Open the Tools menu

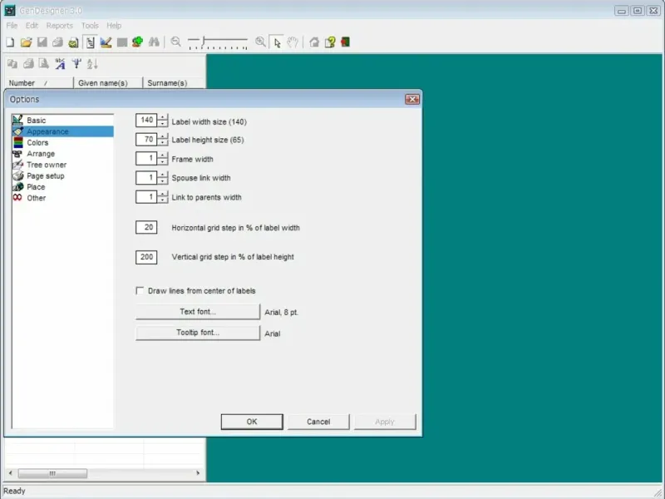(x=90, y=26)
